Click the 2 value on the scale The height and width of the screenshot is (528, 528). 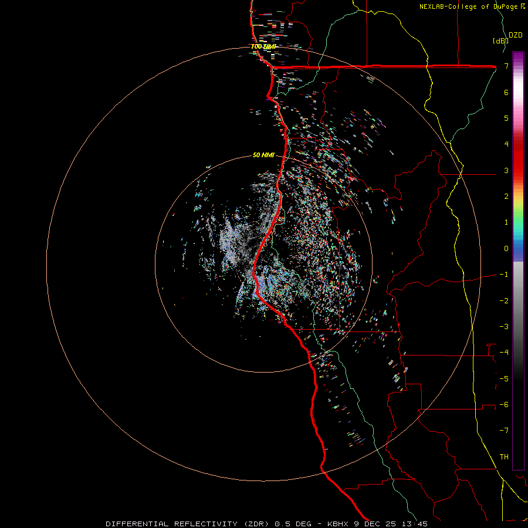(506, 197)
